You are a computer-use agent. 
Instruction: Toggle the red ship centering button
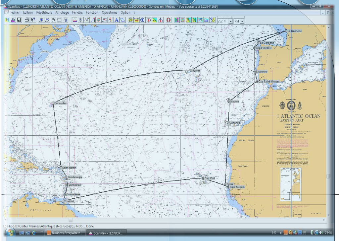coord(149,20)
